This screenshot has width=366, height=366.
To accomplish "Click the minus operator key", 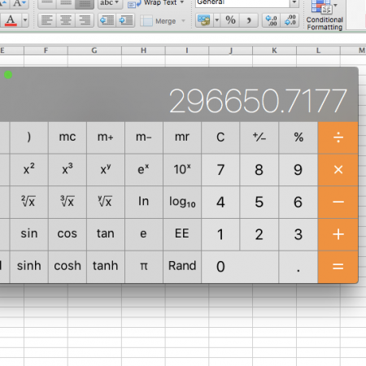I will pyautogui.click(x=338, y=202).
